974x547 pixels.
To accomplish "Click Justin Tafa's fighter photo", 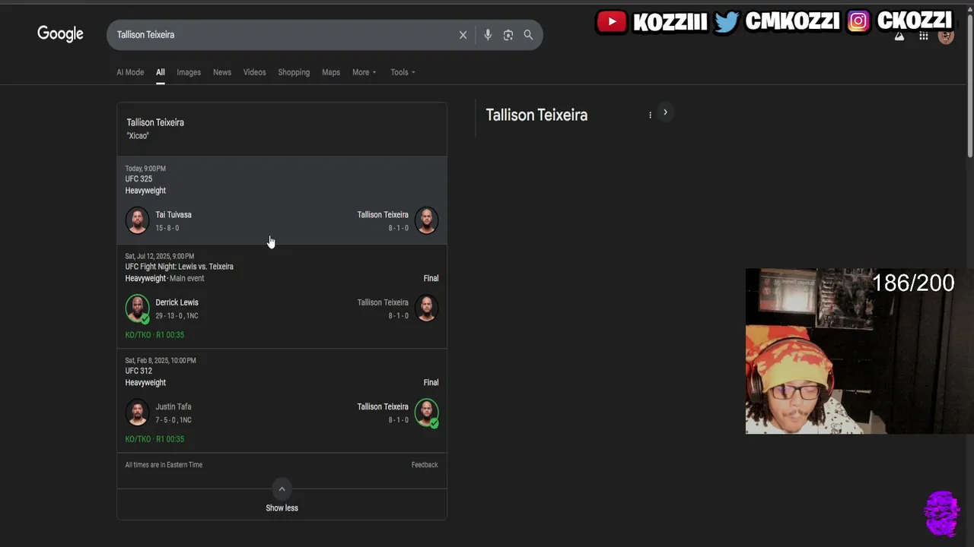I will 138,413.
